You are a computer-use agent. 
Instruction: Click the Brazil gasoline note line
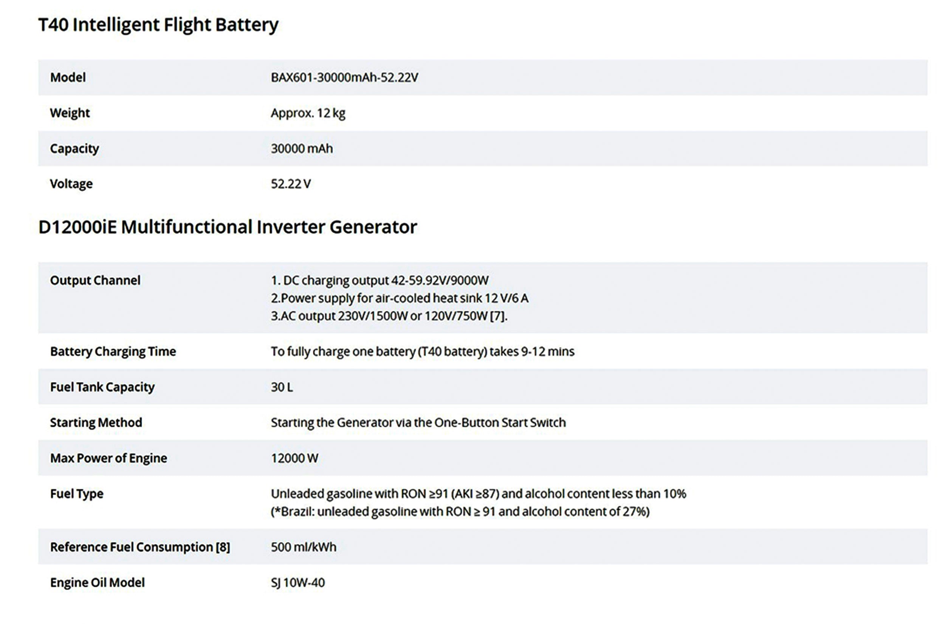tap(460, 511)
